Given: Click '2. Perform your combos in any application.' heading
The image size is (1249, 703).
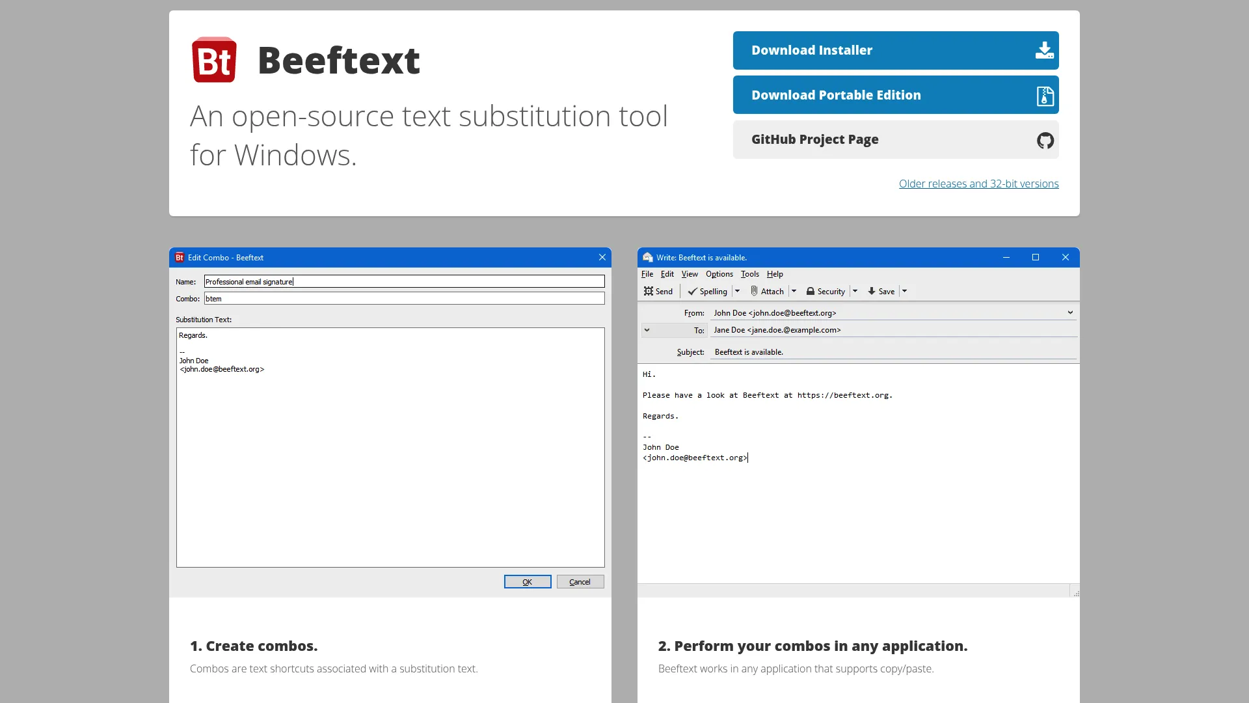Looking at the screenshot, I should tap(813, 646).
